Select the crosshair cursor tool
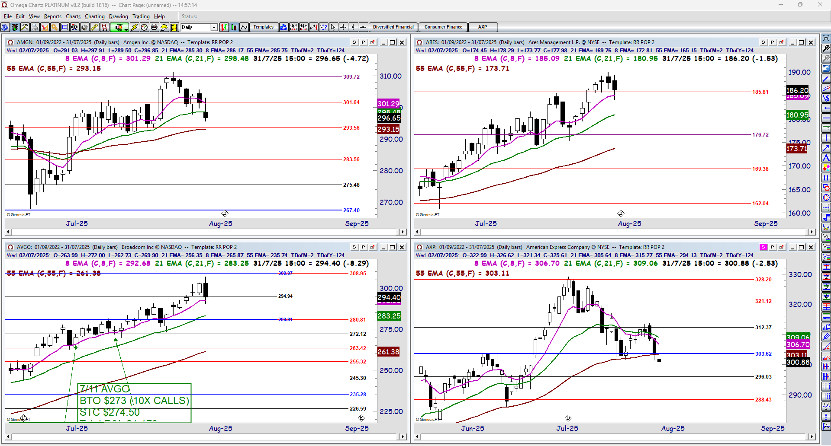The image size is (831, 446). [343, 27]
